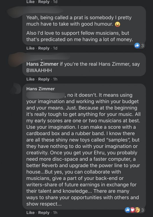This screenshot has width=153, height=217.
Task: Click heart reaction icon on long comment
Action: tap(132, 210)
